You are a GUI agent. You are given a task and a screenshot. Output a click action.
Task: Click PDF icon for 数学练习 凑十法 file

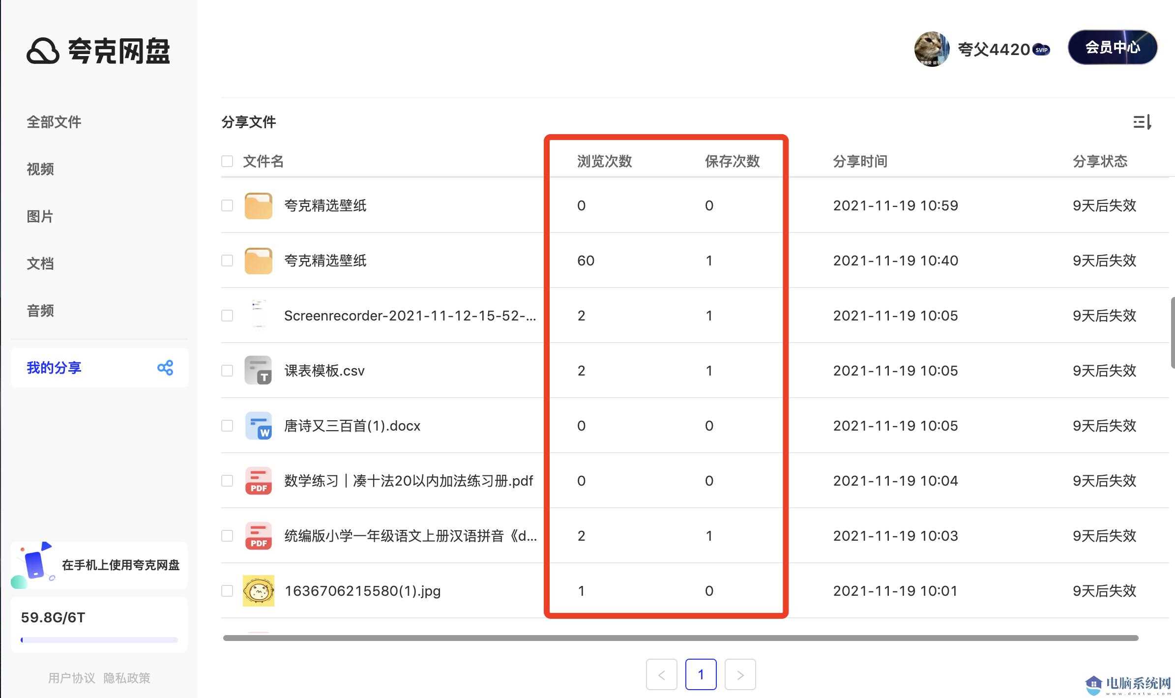coord(259,481)
